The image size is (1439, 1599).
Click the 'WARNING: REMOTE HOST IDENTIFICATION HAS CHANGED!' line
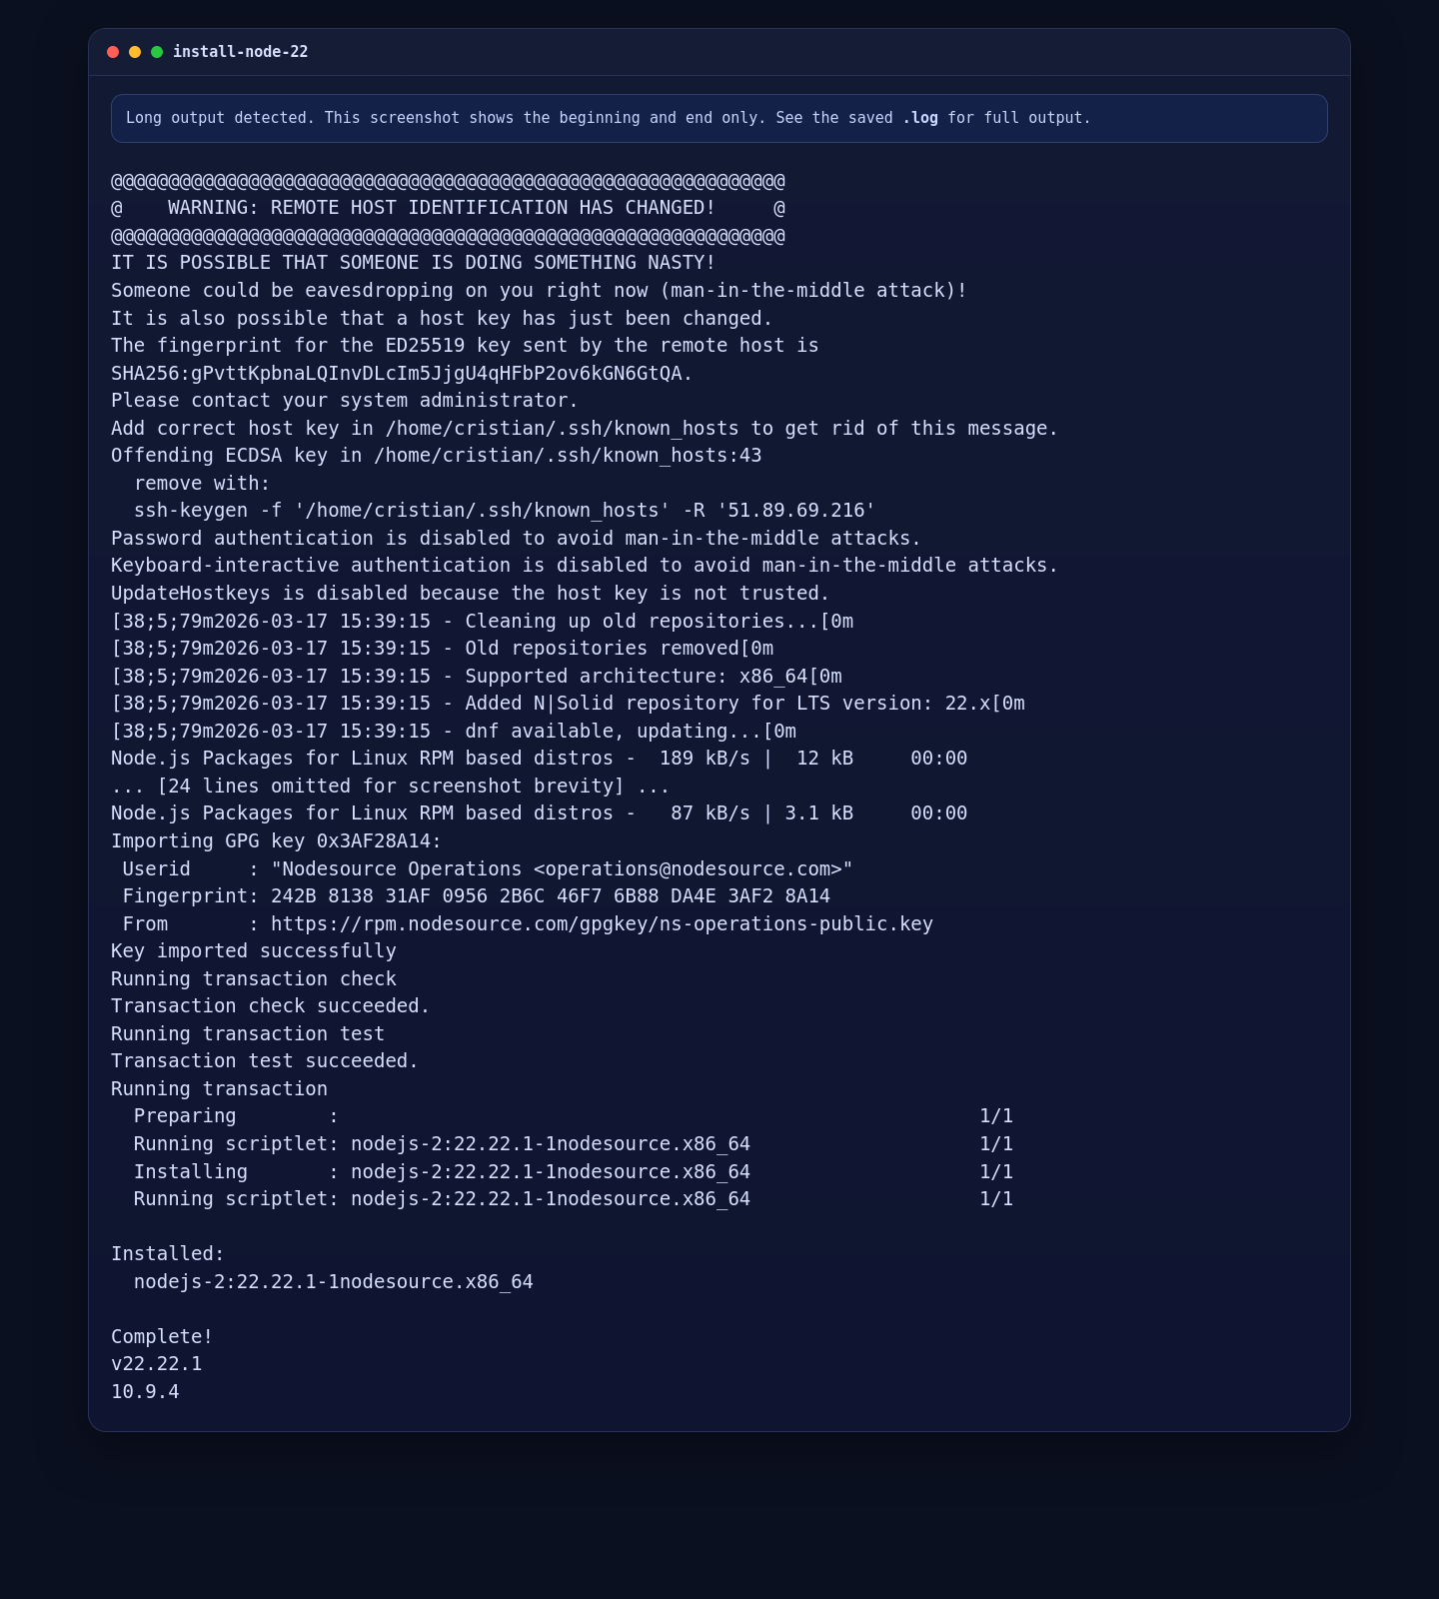click(448, 208)
